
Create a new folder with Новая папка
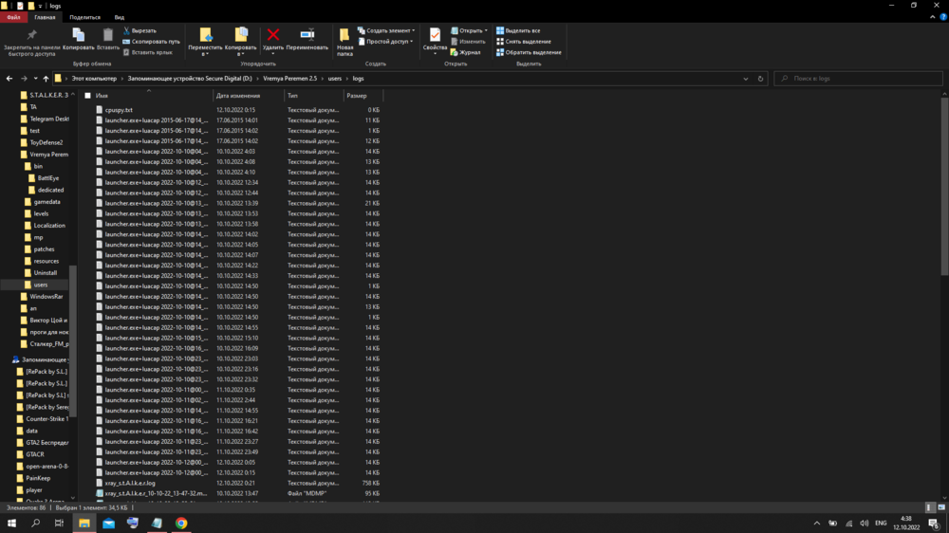(x=344, y=39)
